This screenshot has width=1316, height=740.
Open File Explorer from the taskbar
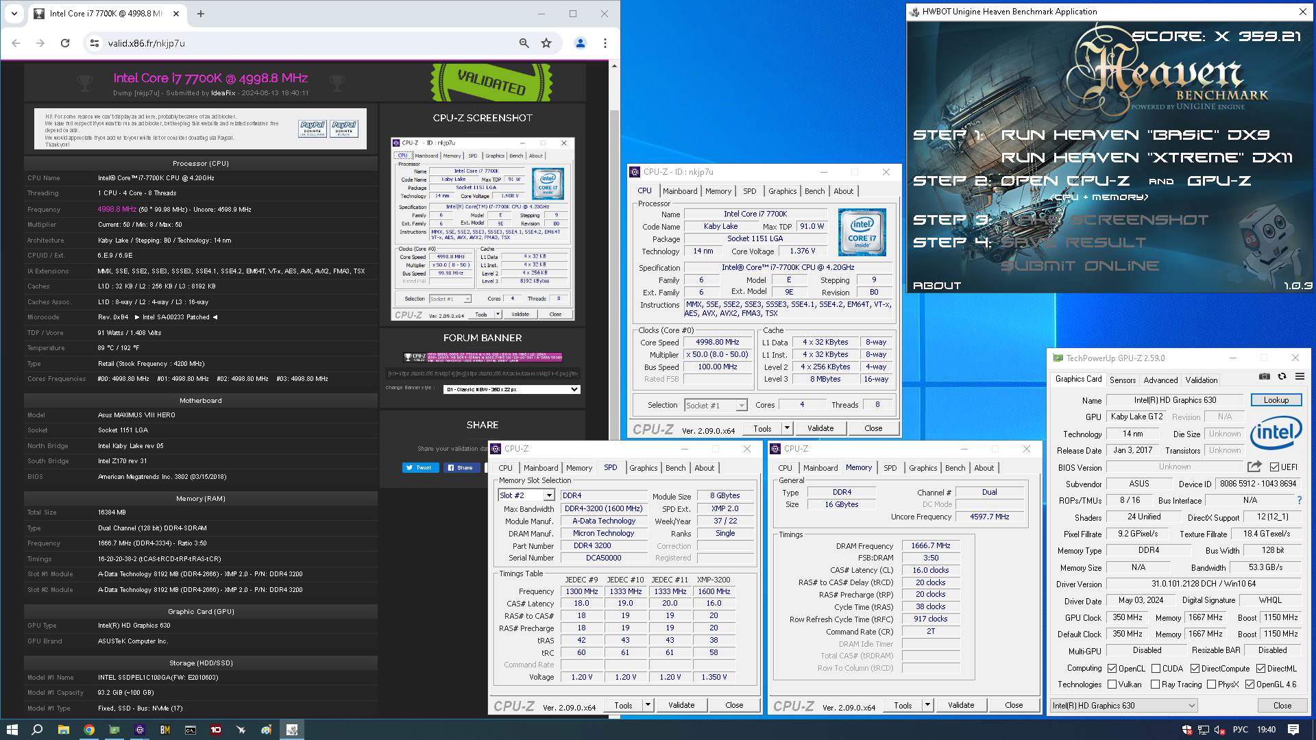pos(63,730)
